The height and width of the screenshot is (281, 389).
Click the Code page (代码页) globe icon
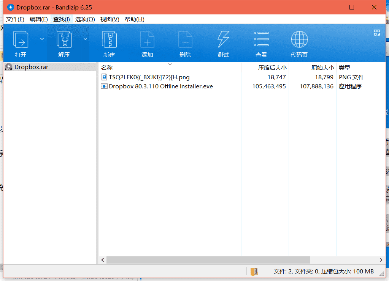pyautogui.click(x=299, y=39)
